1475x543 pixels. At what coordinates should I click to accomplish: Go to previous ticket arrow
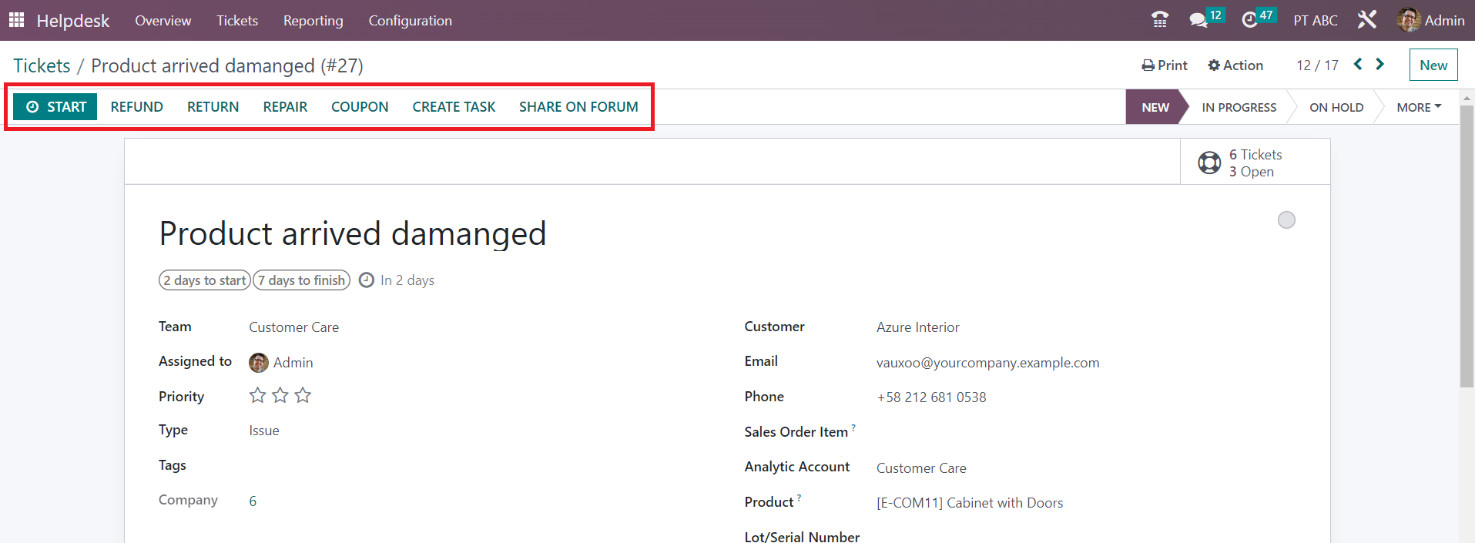click(x=1358, y=65)
